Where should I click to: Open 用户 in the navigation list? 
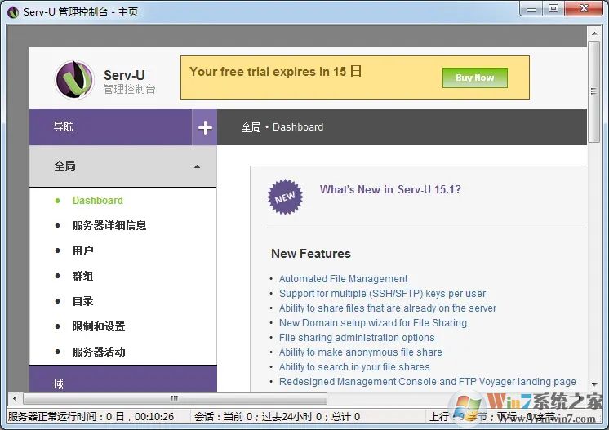[82, 250]
